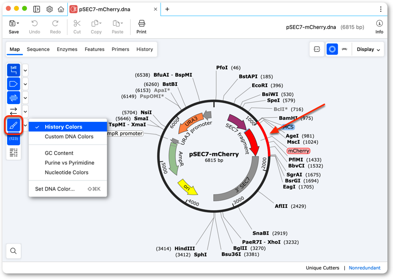Choose GC Content coloring
This screenshot has width=393, height=279.
tap(68, 153)
